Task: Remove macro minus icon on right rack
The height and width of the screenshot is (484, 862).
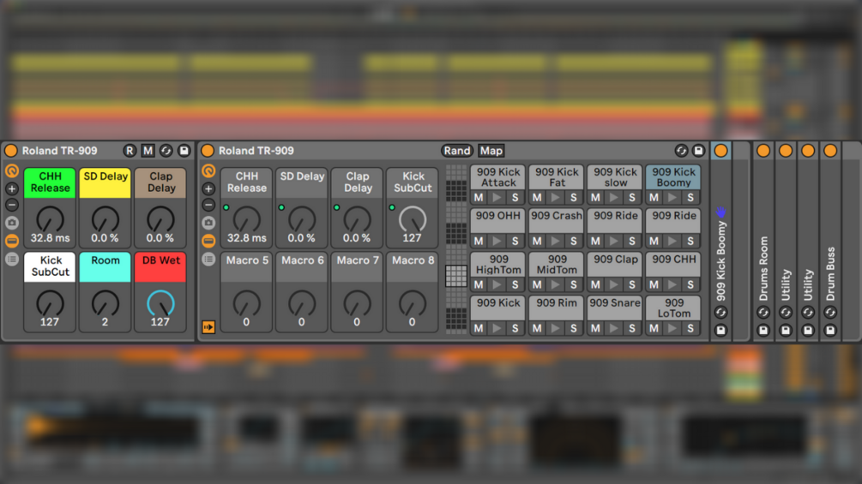Action: (208, 206)
